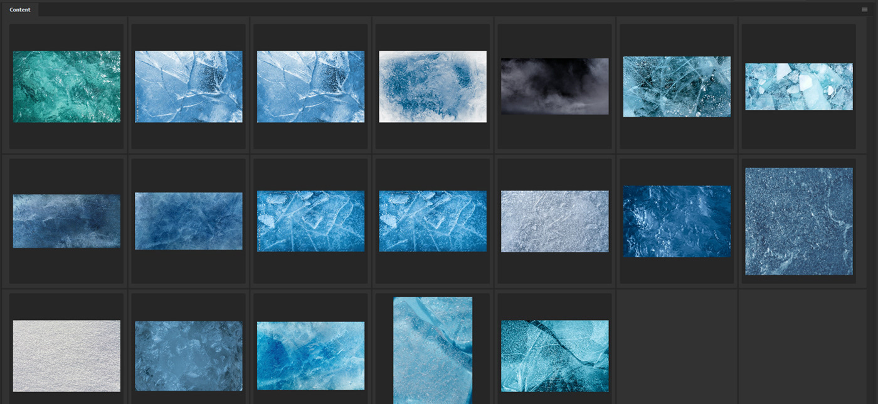Image resolution: width=878 pixels, height=404 pixels.
Task: Select the bright blue and cyan ice thumbnail
Action: pos(310,356)
